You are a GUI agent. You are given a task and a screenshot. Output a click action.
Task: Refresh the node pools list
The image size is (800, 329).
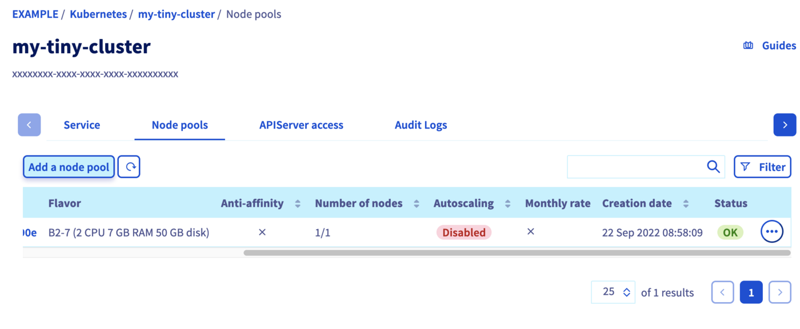pyautogui.click(x=129, y=166)
